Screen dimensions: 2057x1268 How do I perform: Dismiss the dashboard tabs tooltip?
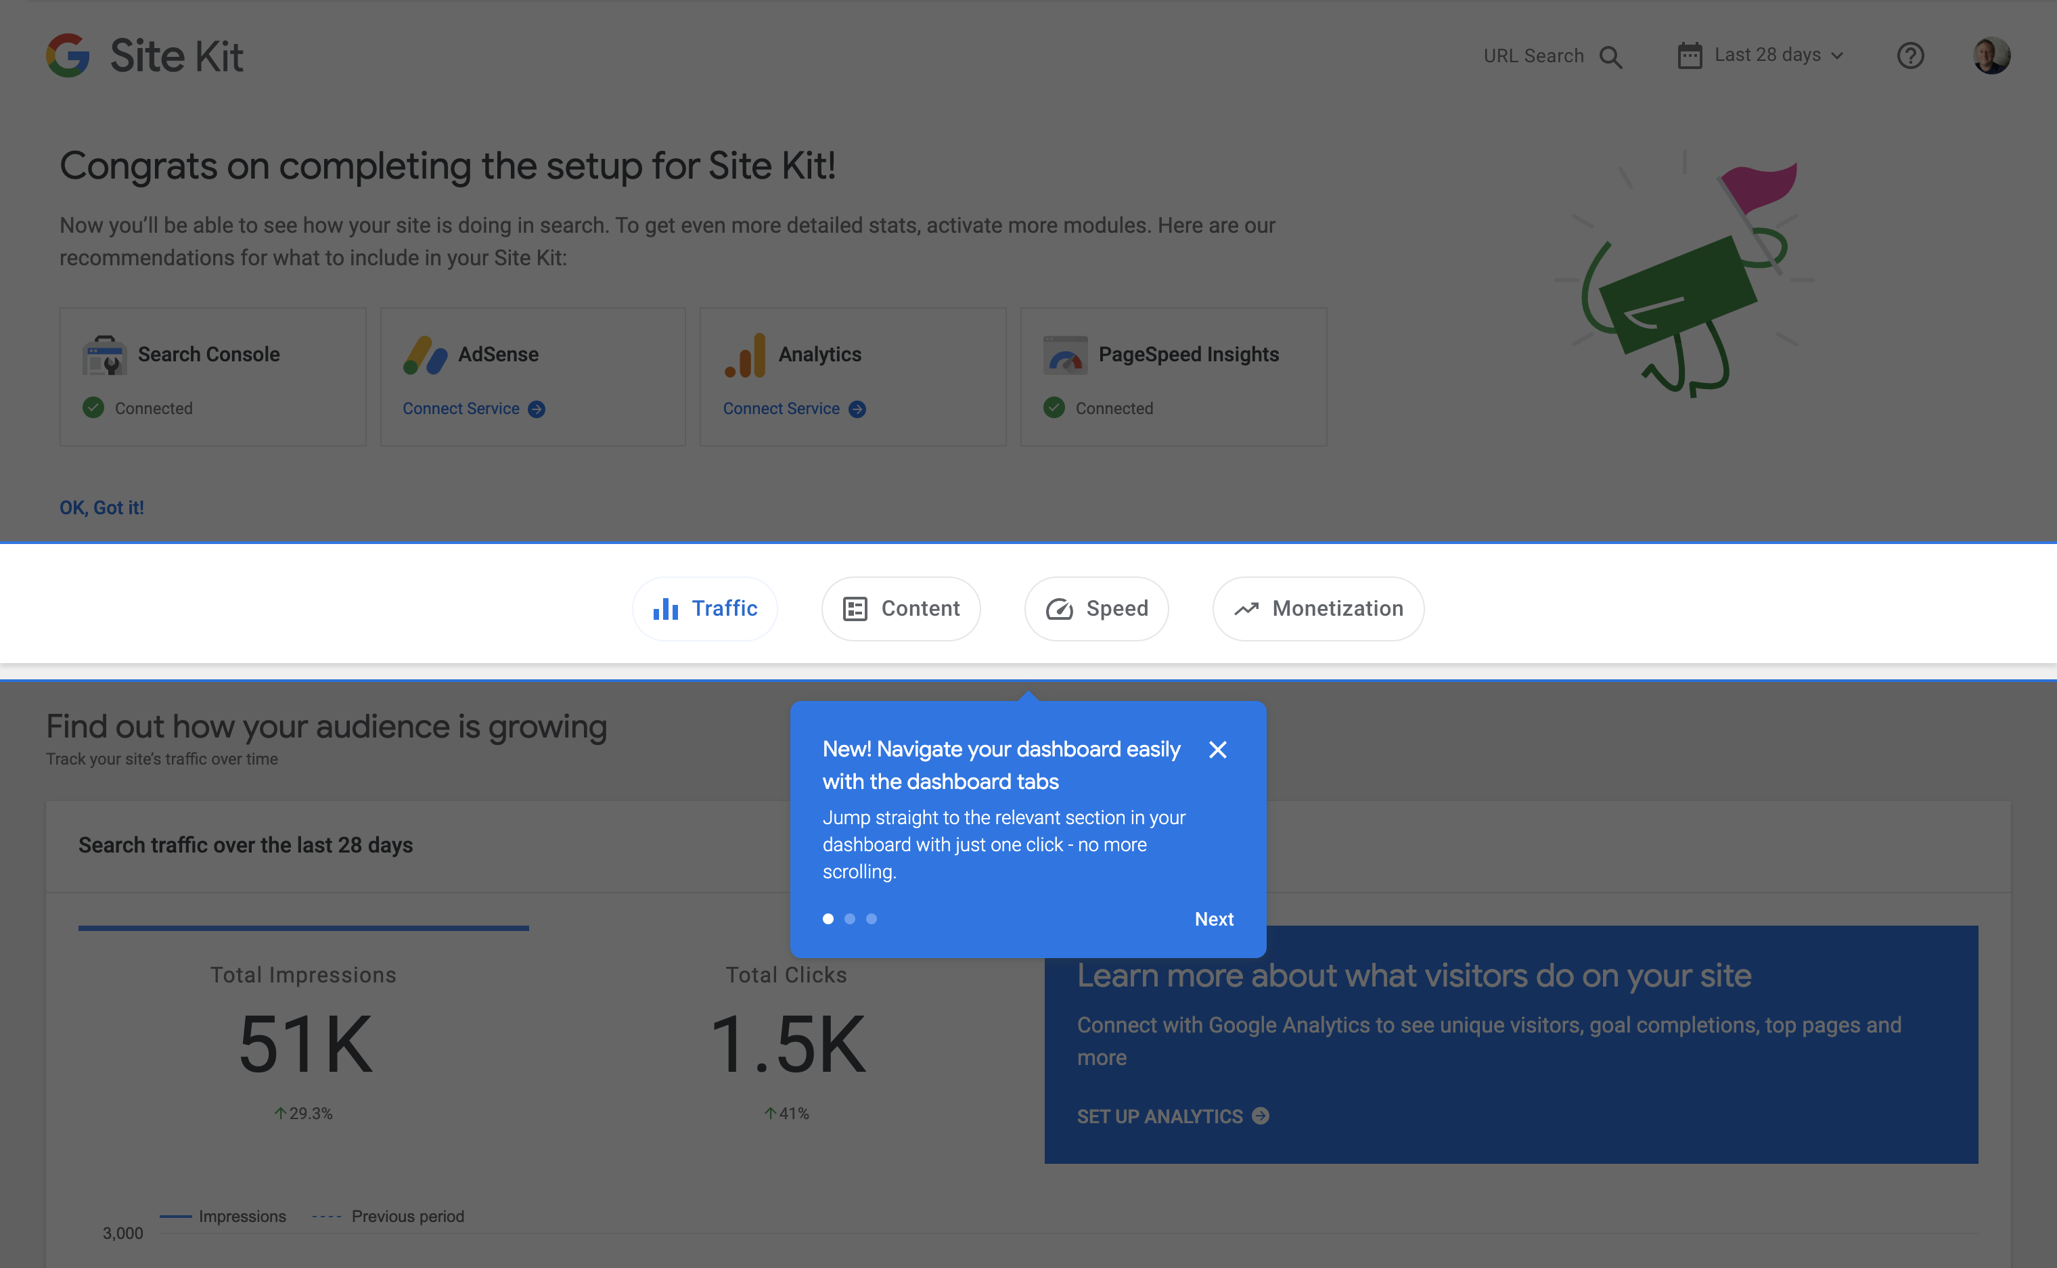[1217, 750]
